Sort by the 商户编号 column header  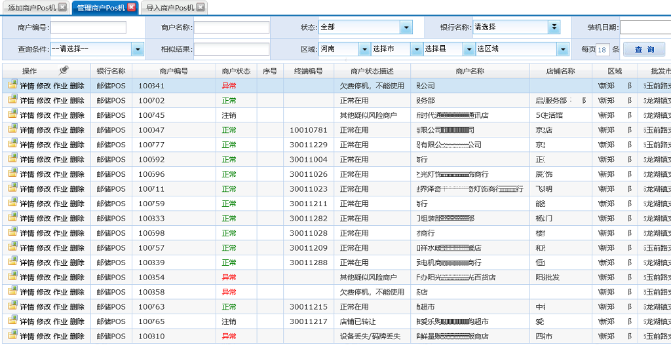click(x=173, y=71)
